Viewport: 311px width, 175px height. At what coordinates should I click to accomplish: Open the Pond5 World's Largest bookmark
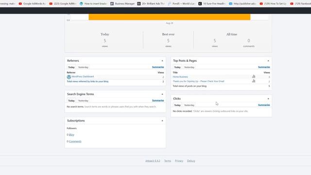click(x=181, y=3)
